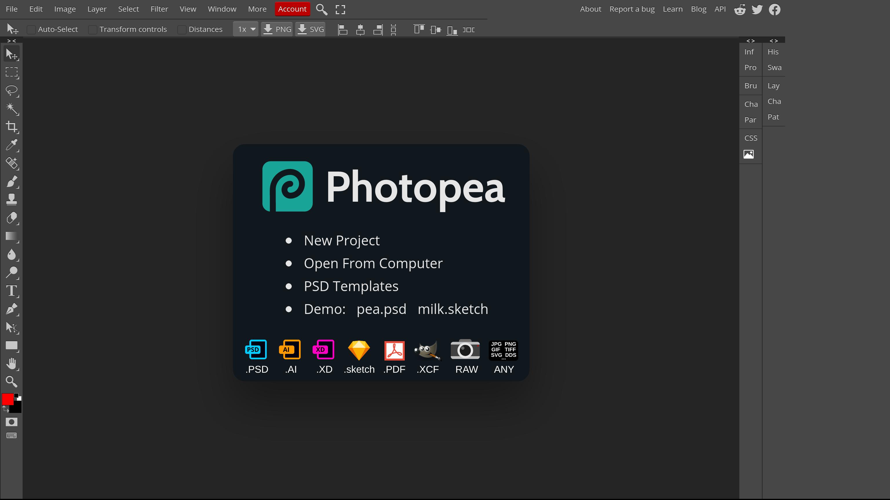The height and width of the screenshot is (500, 890).
Task: Open the Layer menu
Action: pos(97,9)
